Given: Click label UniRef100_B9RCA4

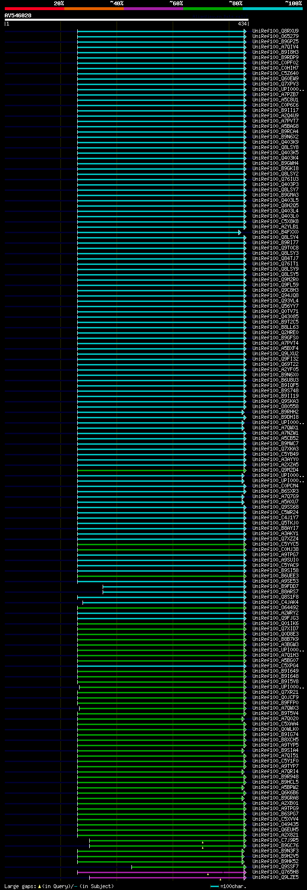Looking at the screenshot, I should [x=275, y=131].
